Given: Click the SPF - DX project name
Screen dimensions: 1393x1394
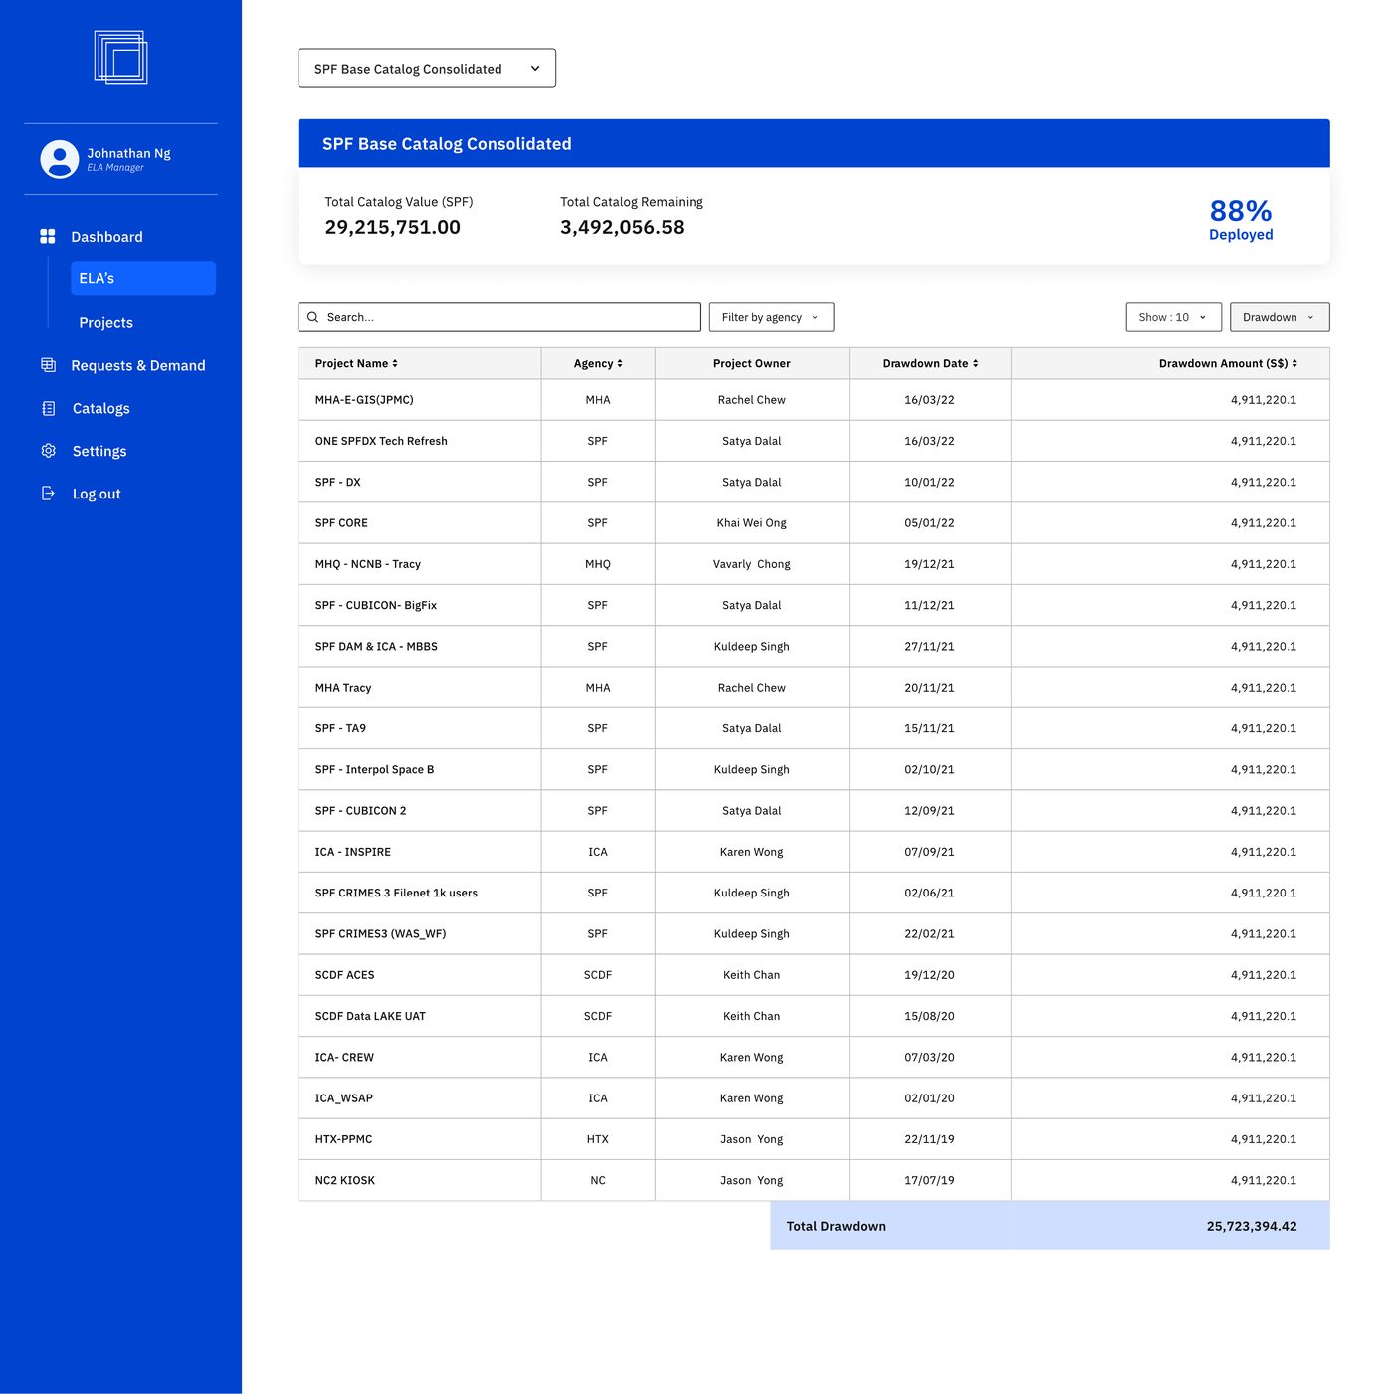Looking at the screenshot, I should coord(337,482).
